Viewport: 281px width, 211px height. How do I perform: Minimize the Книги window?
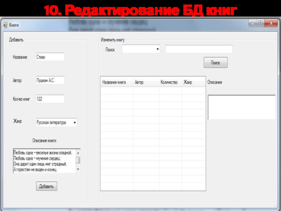click(253, 23)
